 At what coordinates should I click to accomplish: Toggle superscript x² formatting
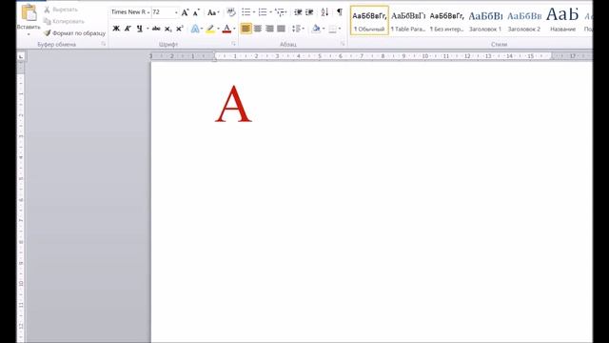point(180,29)
